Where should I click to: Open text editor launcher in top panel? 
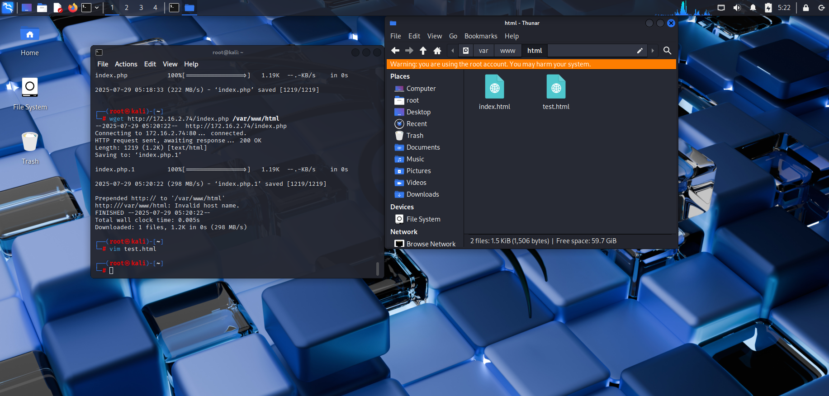pyautogui.click(x=57, y=8)
